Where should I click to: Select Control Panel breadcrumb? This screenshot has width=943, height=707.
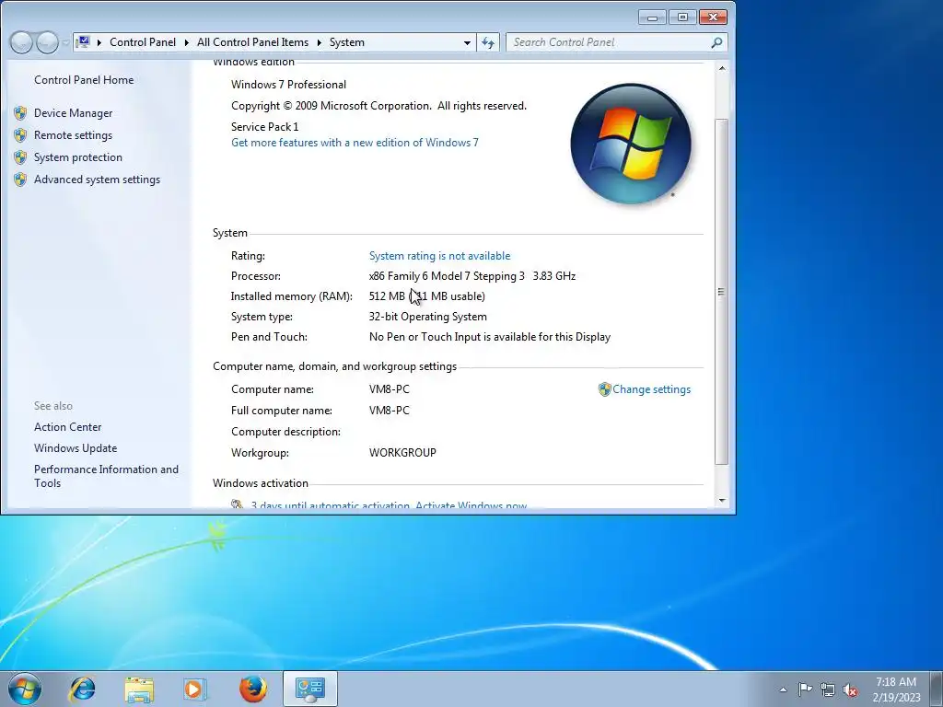point(143,42)
